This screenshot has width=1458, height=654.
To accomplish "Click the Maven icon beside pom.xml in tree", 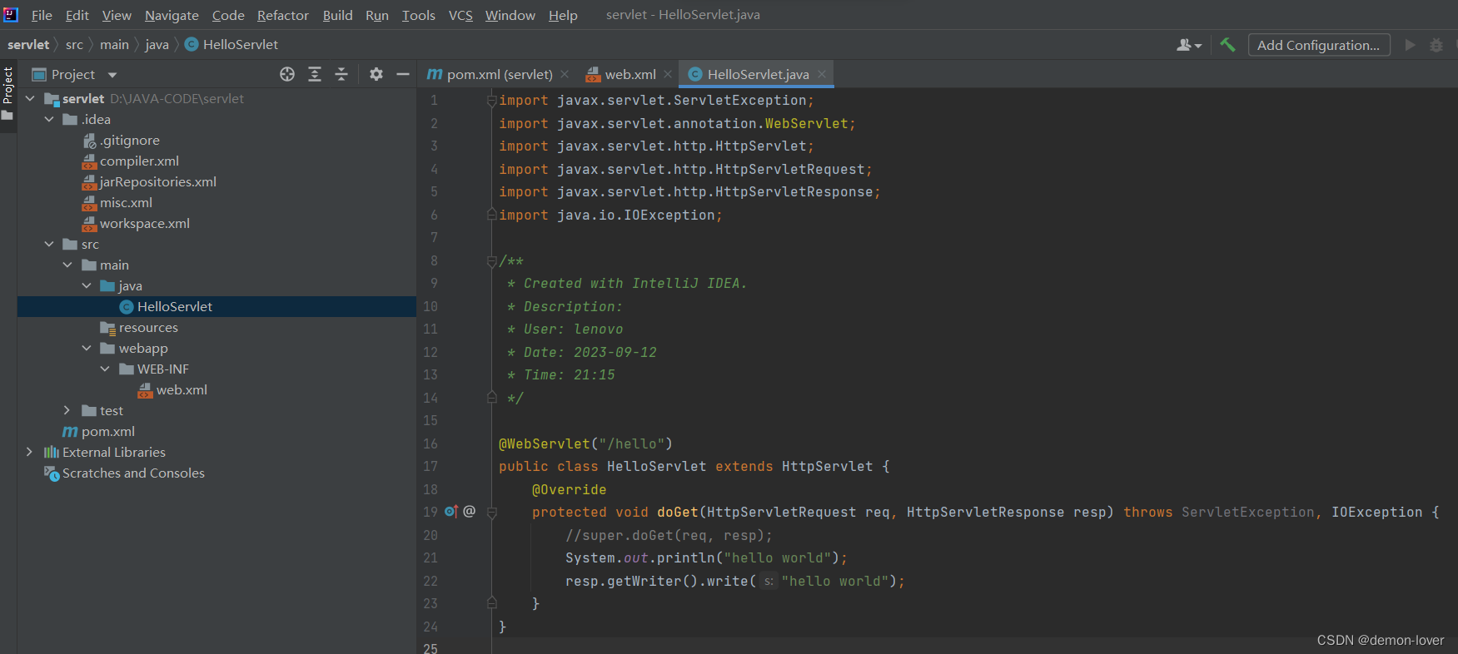I will [71, 432].
